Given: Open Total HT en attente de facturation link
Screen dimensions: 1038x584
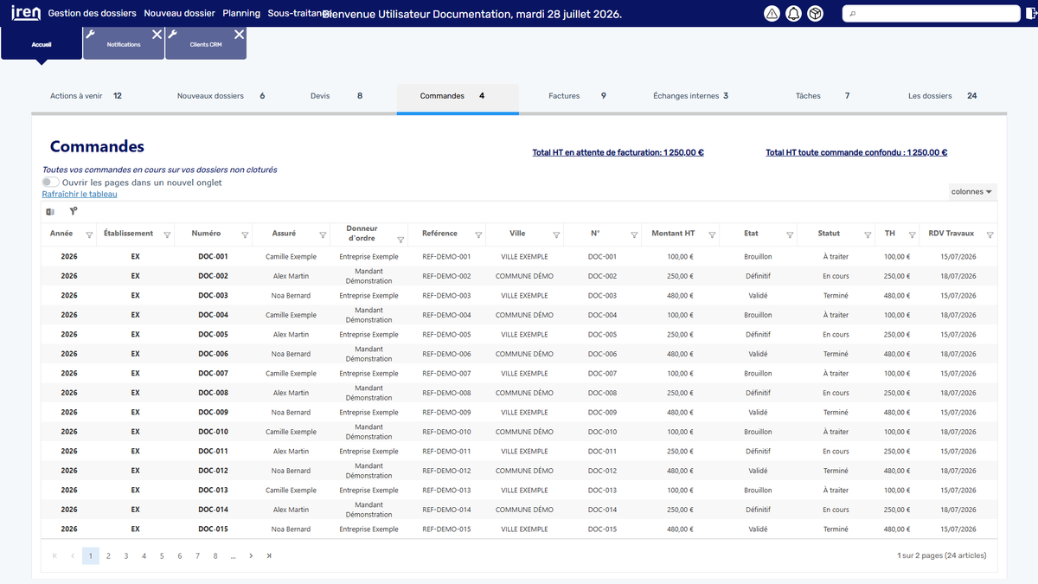Looking at the screenshot, I should [x=618, y=153].
